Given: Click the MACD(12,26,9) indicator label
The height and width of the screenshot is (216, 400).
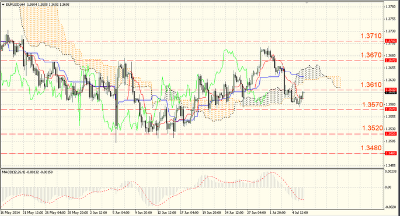Looking at the screenshot, I should click(x=14, y=172).
